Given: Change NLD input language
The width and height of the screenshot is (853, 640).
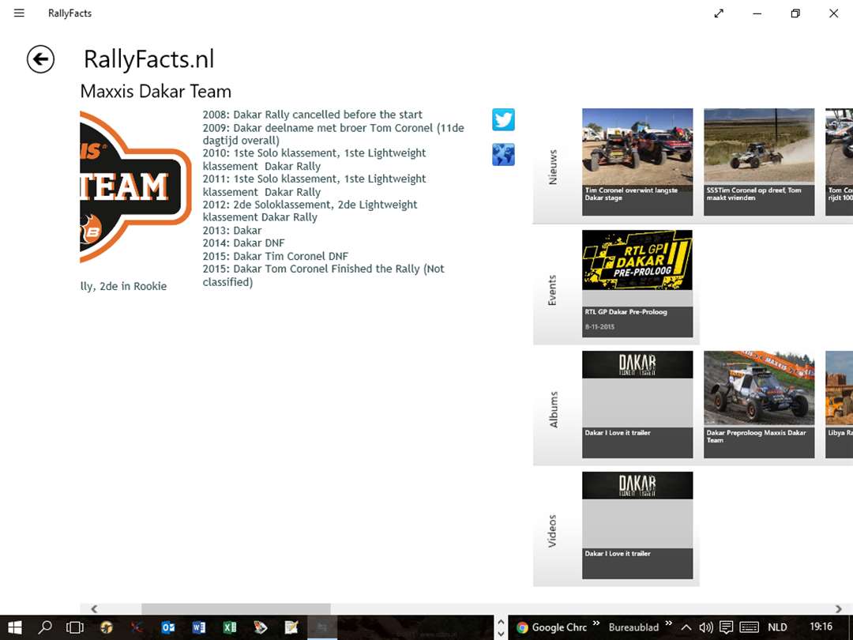Looking at the screenshot, I should 777,627.
